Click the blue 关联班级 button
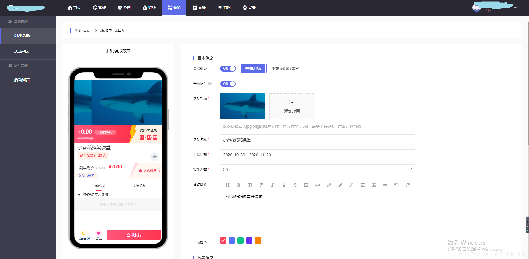The image size is (529, 259). (253, 68)
